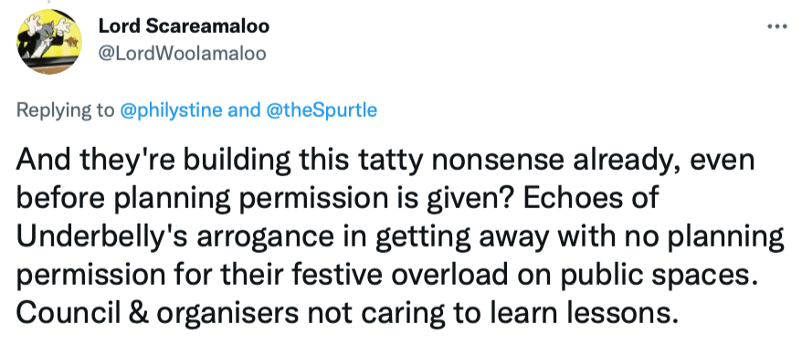802x356 pixels.
Task: Open the @philystine mention link
Action: tap(171, 110)
